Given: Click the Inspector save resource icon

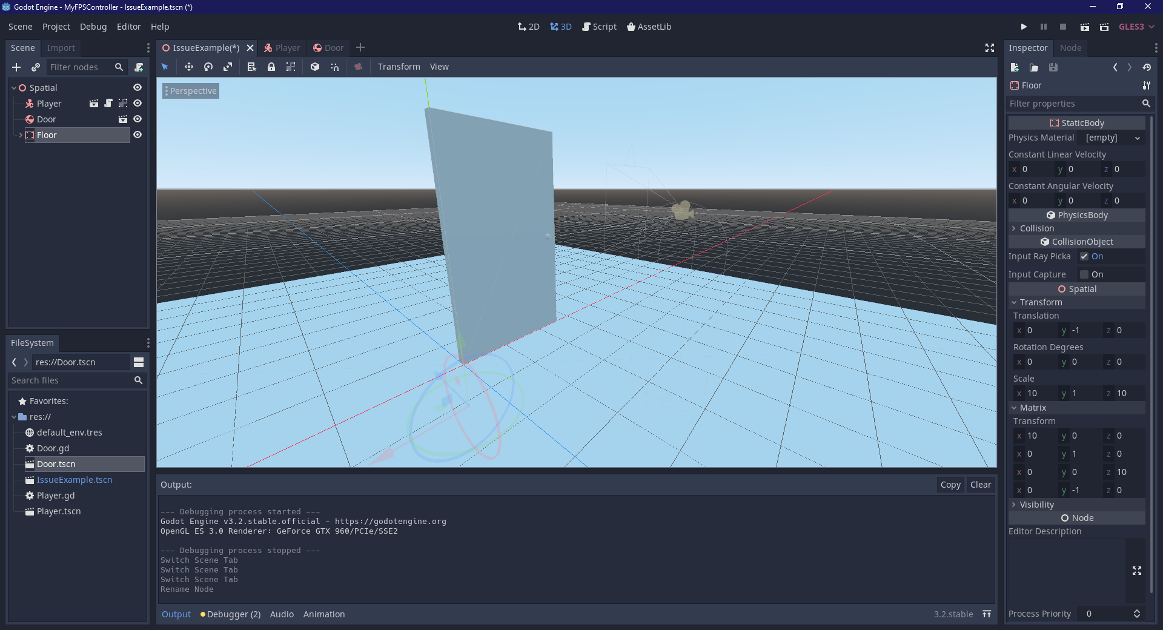Looking at the screenshot, I should coord(1053,67).
